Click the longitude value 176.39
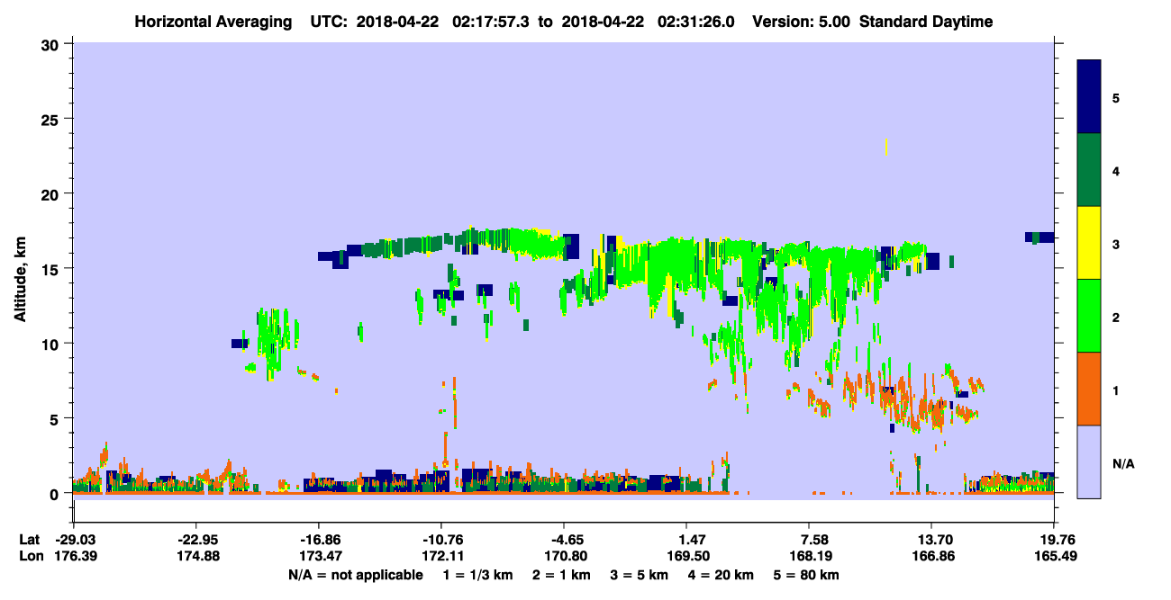Image resolution: width=1171 pixels, height=600 pixels. 74,556
